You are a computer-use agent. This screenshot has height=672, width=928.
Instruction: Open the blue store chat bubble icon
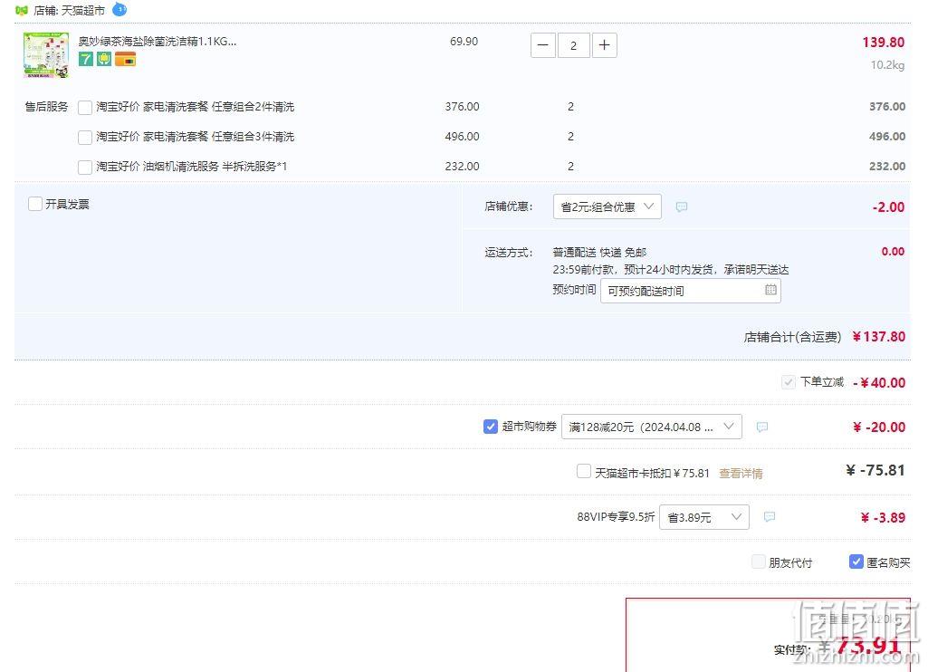(x=120, y=9)
